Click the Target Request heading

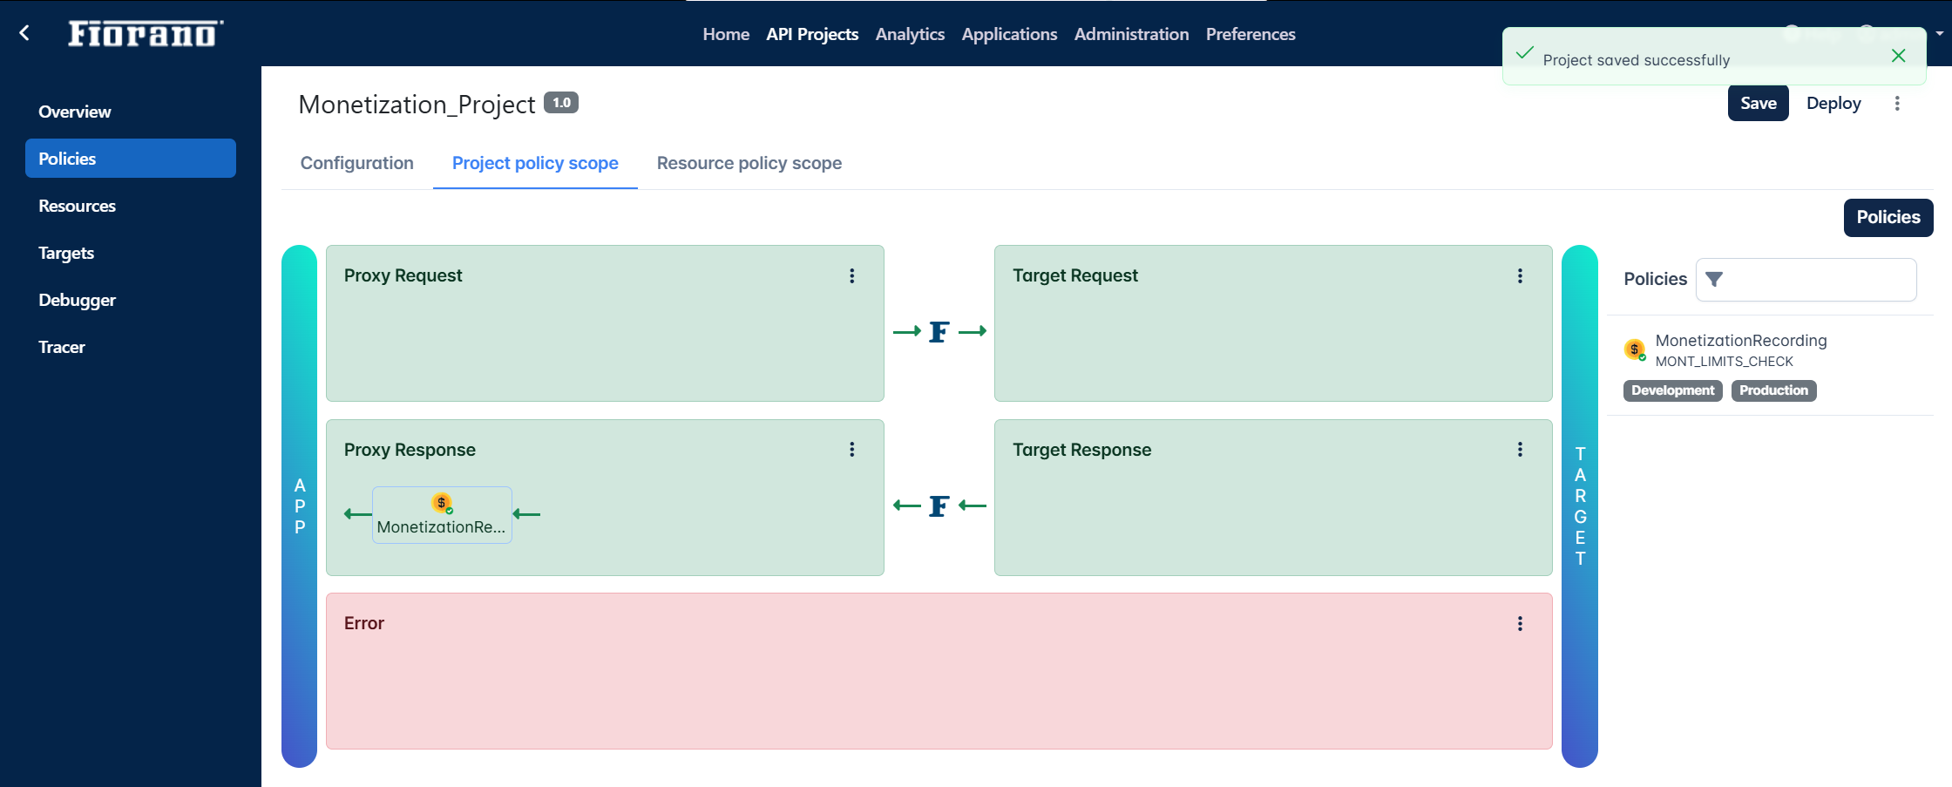[x=1075, y=275]
